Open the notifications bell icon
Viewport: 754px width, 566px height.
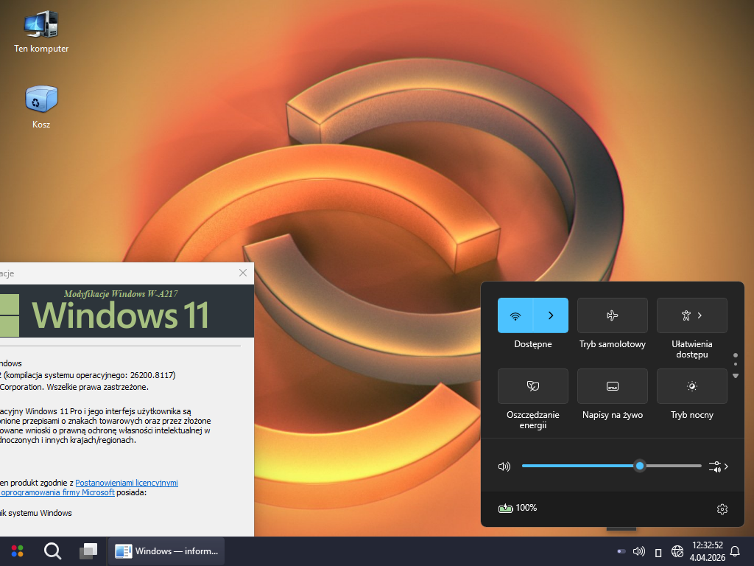pos(734,551)
